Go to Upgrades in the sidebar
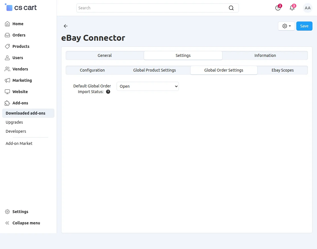317x249 pixels. coord(14,122)
